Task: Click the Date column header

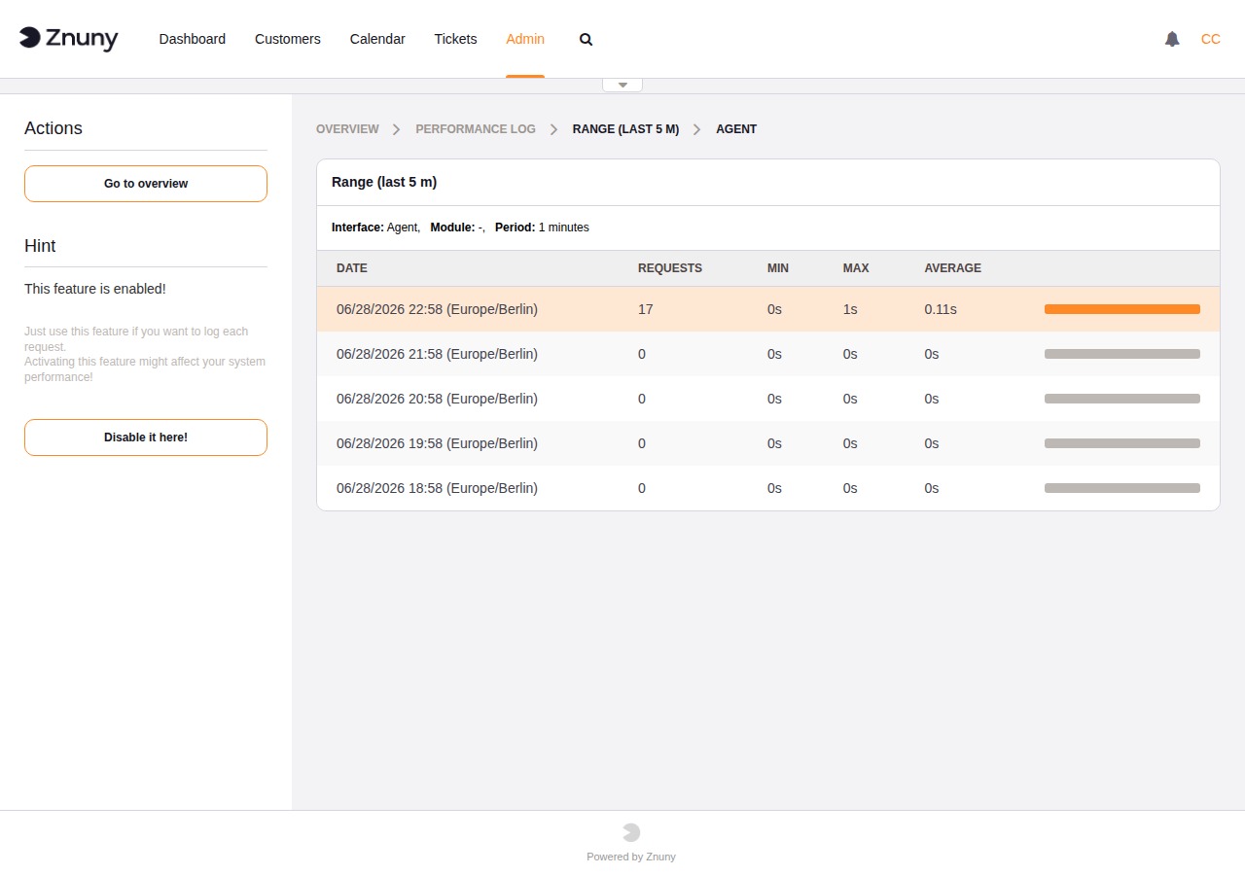Action: click(352, 268)
